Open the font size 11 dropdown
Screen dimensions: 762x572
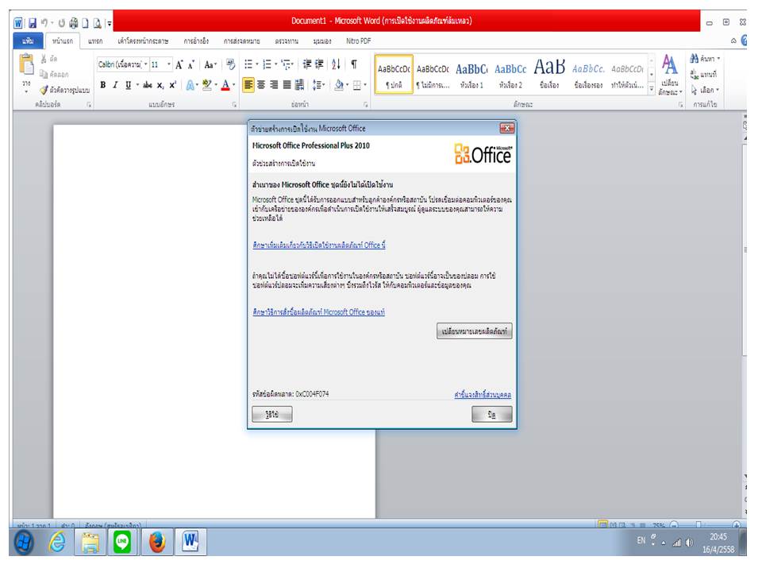coord(168,64)
